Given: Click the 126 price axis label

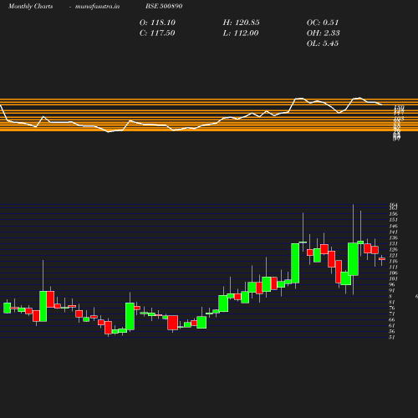Looking at the screenshot, I should click(x=393, y=249).
